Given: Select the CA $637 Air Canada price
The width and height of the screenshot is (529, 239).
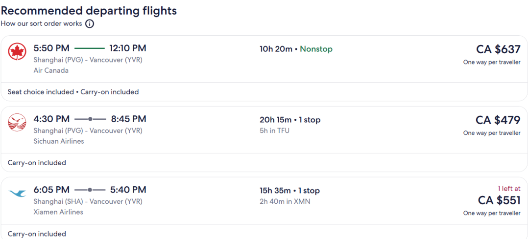Looking at the screenshot, I should [x=498, y=49].
